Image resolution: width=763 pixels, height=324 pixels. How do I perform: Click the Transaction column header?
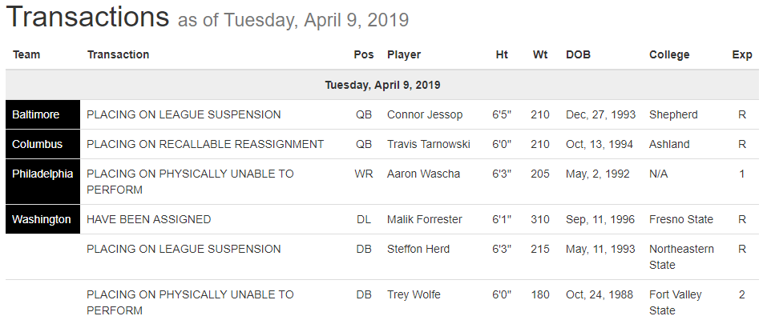[x=118, y=54]
